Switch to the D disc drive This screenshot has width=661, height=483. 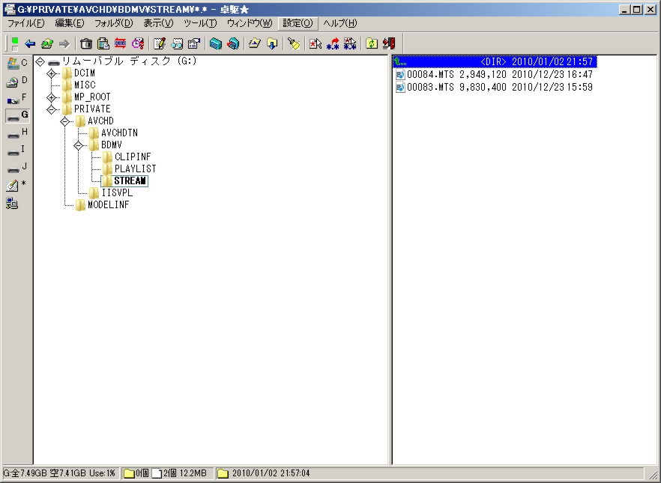click(x=16, y=81)
